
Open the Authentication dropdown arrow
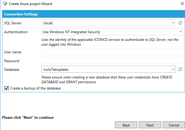[180, 32]
